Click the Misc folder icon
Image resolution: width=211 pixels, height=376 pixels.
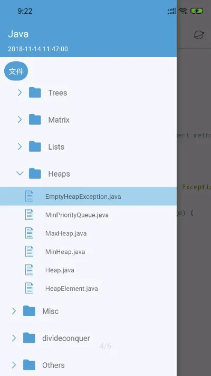click(x=29, y=311)
